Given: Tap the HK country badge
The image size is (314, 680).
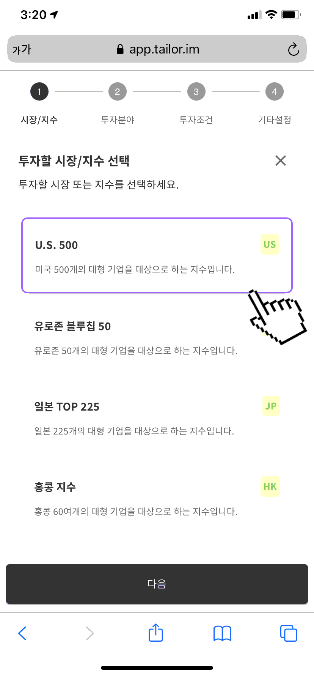Looking at the screenshot, I should pos(270,486).
